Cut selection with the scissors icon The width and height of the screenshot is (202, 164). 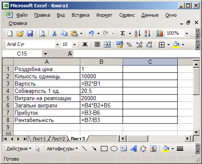point(54,33)
